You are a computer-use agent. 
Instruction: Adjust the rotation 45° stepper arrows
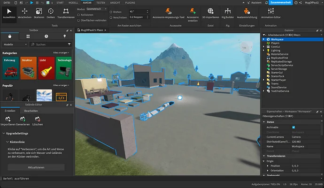click(147, 12)
